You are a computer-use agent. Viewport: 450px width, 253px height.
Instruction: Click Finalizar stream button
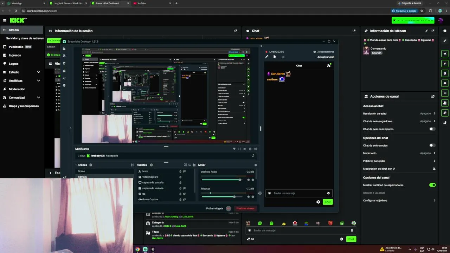point(245,208)
